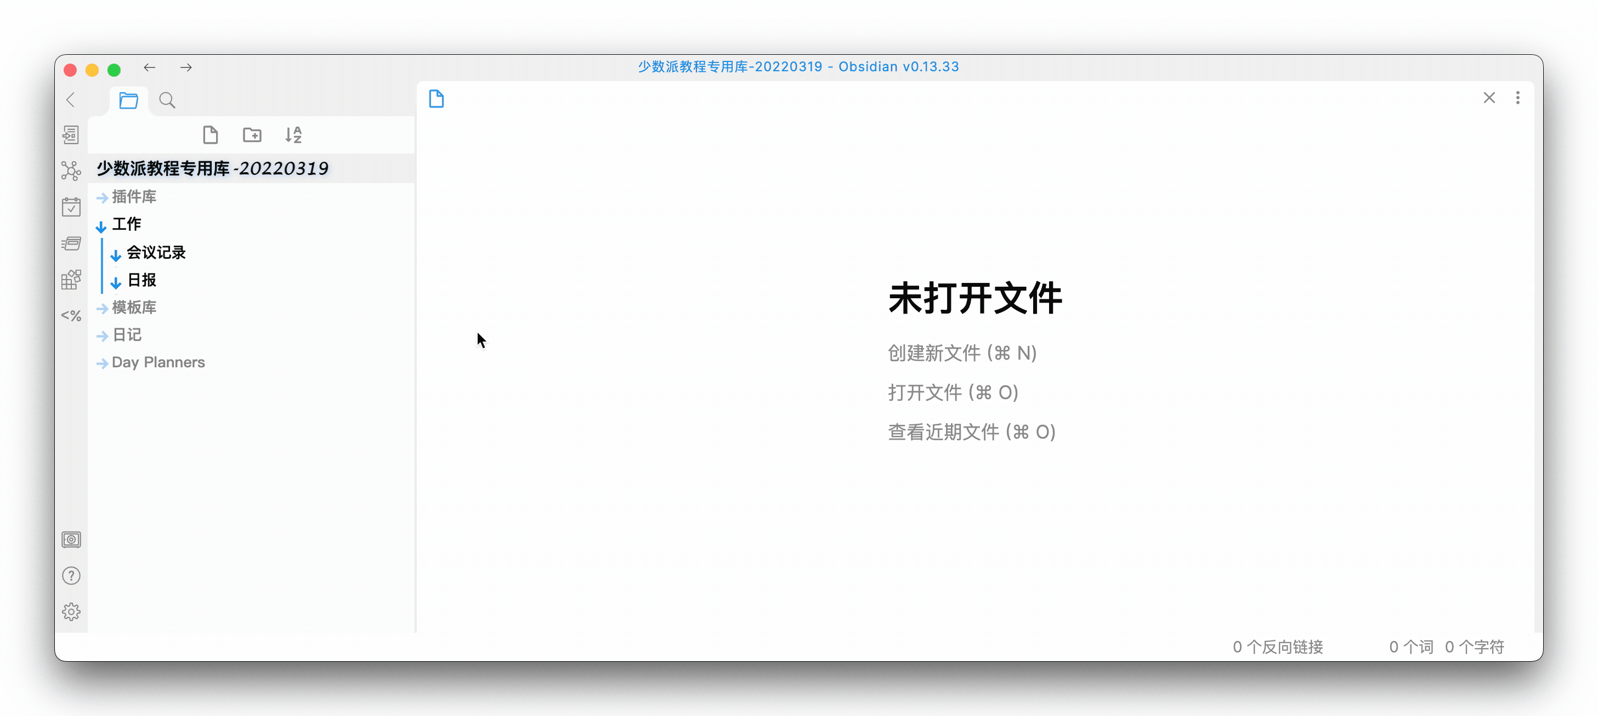Image resolution: width=1598 pixels, height=716 pixels.
Task: Open the vault switcher icon
Action: 71,539
